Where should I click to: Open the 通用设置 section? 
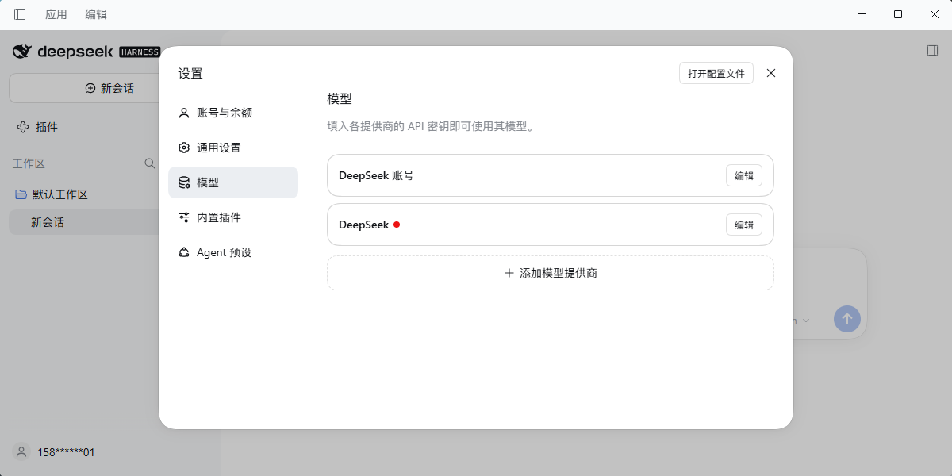point(233,148)
